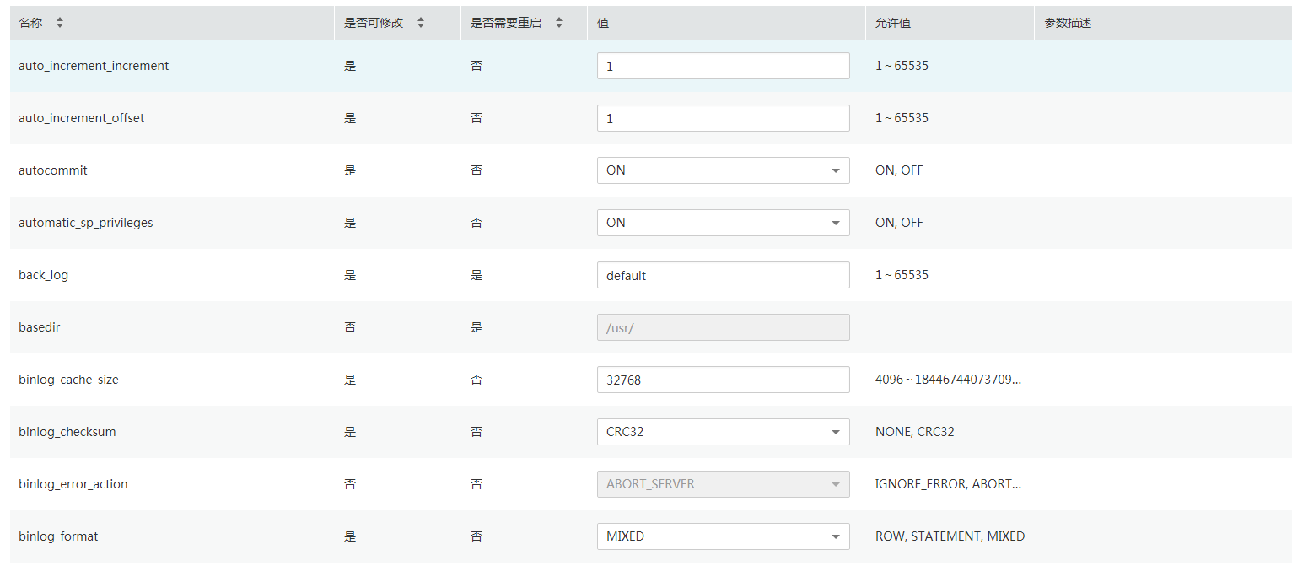Click the disabled binlog_error_action ABORT_SERVER dropdown
Screen dimensions: 1292x566
tap(723, 484)
